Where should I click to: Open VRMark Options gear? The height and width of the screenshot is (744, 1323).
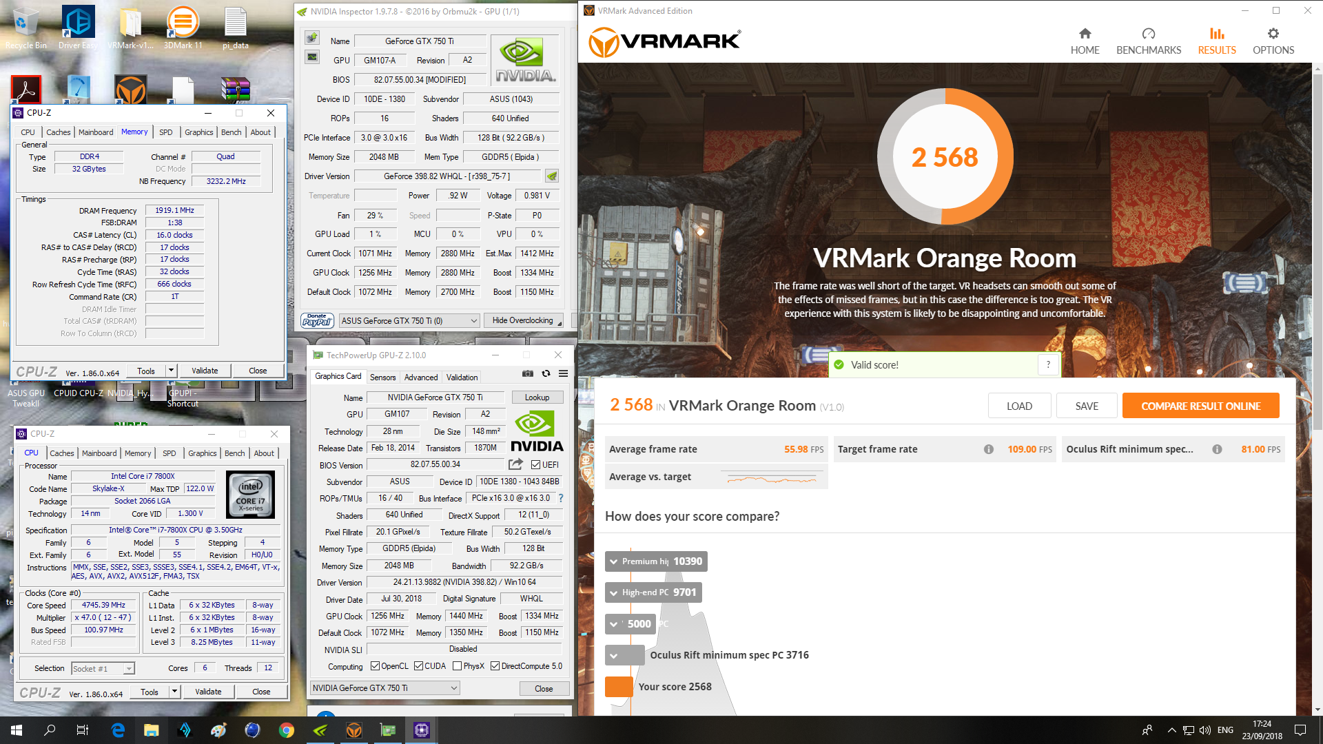tap(1273, 41)
